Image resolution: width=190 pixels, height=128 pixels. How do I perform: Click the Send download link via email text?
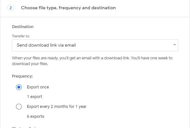tap(46, 45)
